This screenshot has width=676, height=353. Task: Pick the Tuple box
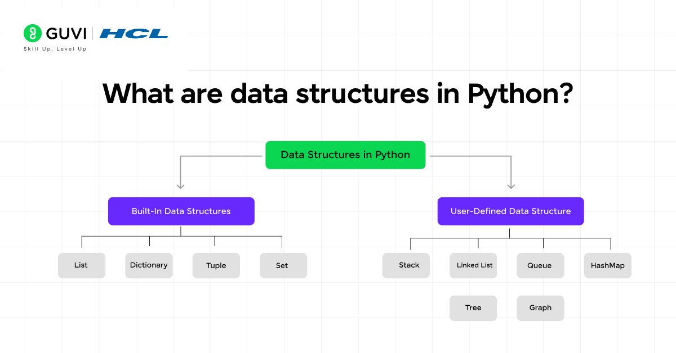(216, 265)
